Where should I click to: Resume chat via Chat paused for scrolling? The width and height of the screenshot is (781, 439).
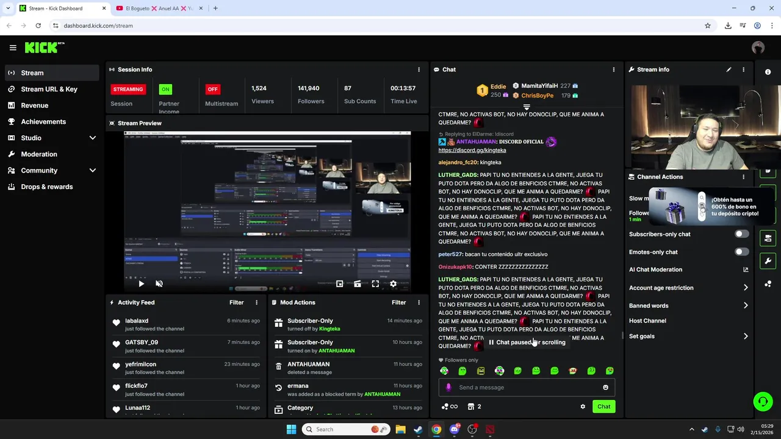(x=527, y=343)
